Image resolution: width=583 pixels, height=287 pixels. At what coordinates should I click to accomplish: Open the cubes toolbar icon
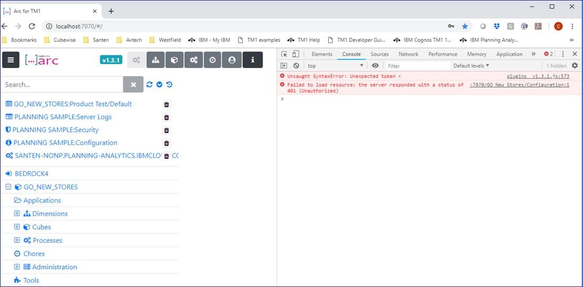coord(174,60)
